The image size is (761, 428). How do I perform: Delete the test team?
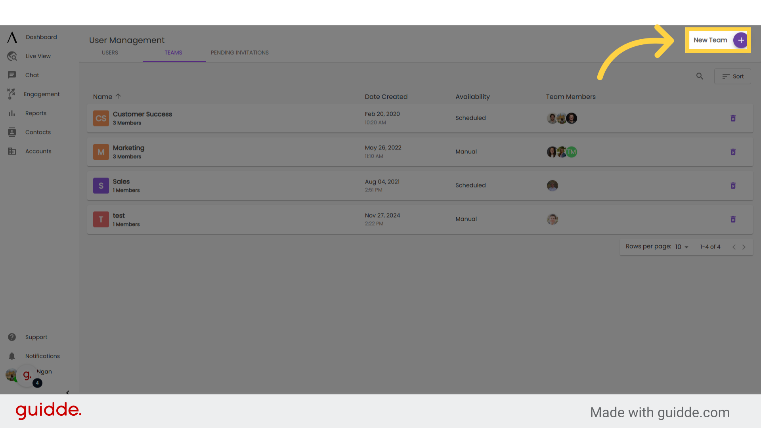point(733,219)
